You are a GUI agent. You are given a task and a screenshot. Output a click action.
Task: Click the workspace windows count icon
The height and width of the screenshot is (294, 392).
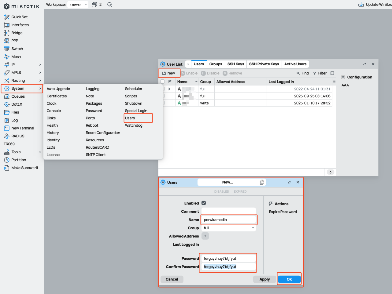pos(94,5)
